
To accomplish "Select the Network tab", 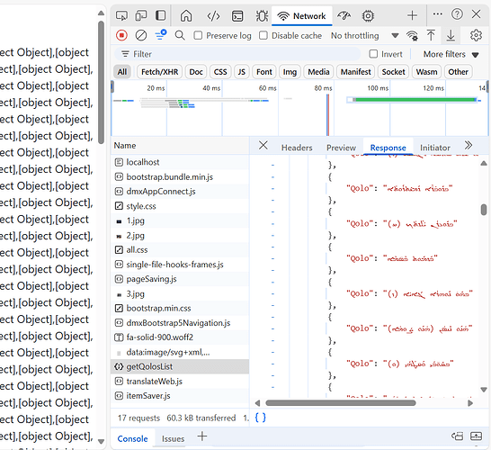I will click(x=302, y=16).
